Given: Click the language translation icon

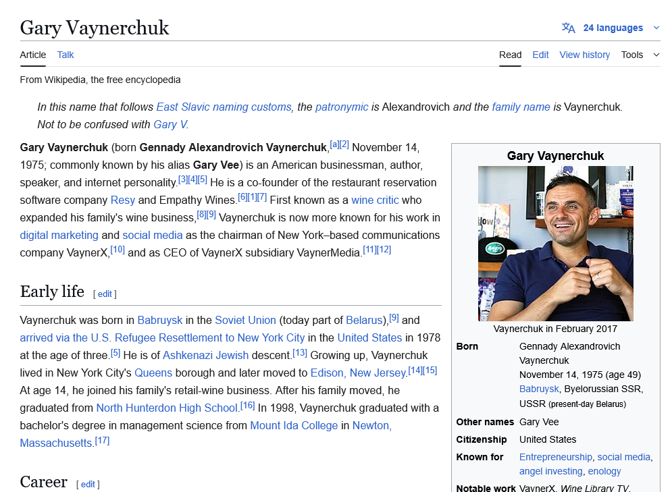Looking at the screenshot, I should click(x=568, y=28).
